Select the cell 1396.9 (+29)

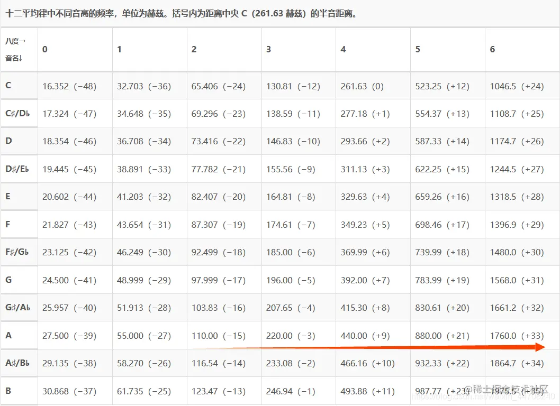click(522, 224)
